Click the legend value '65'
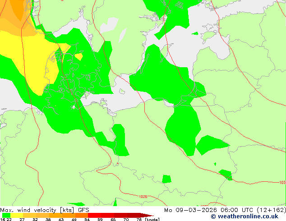286x221 pixels. [113, 219]
